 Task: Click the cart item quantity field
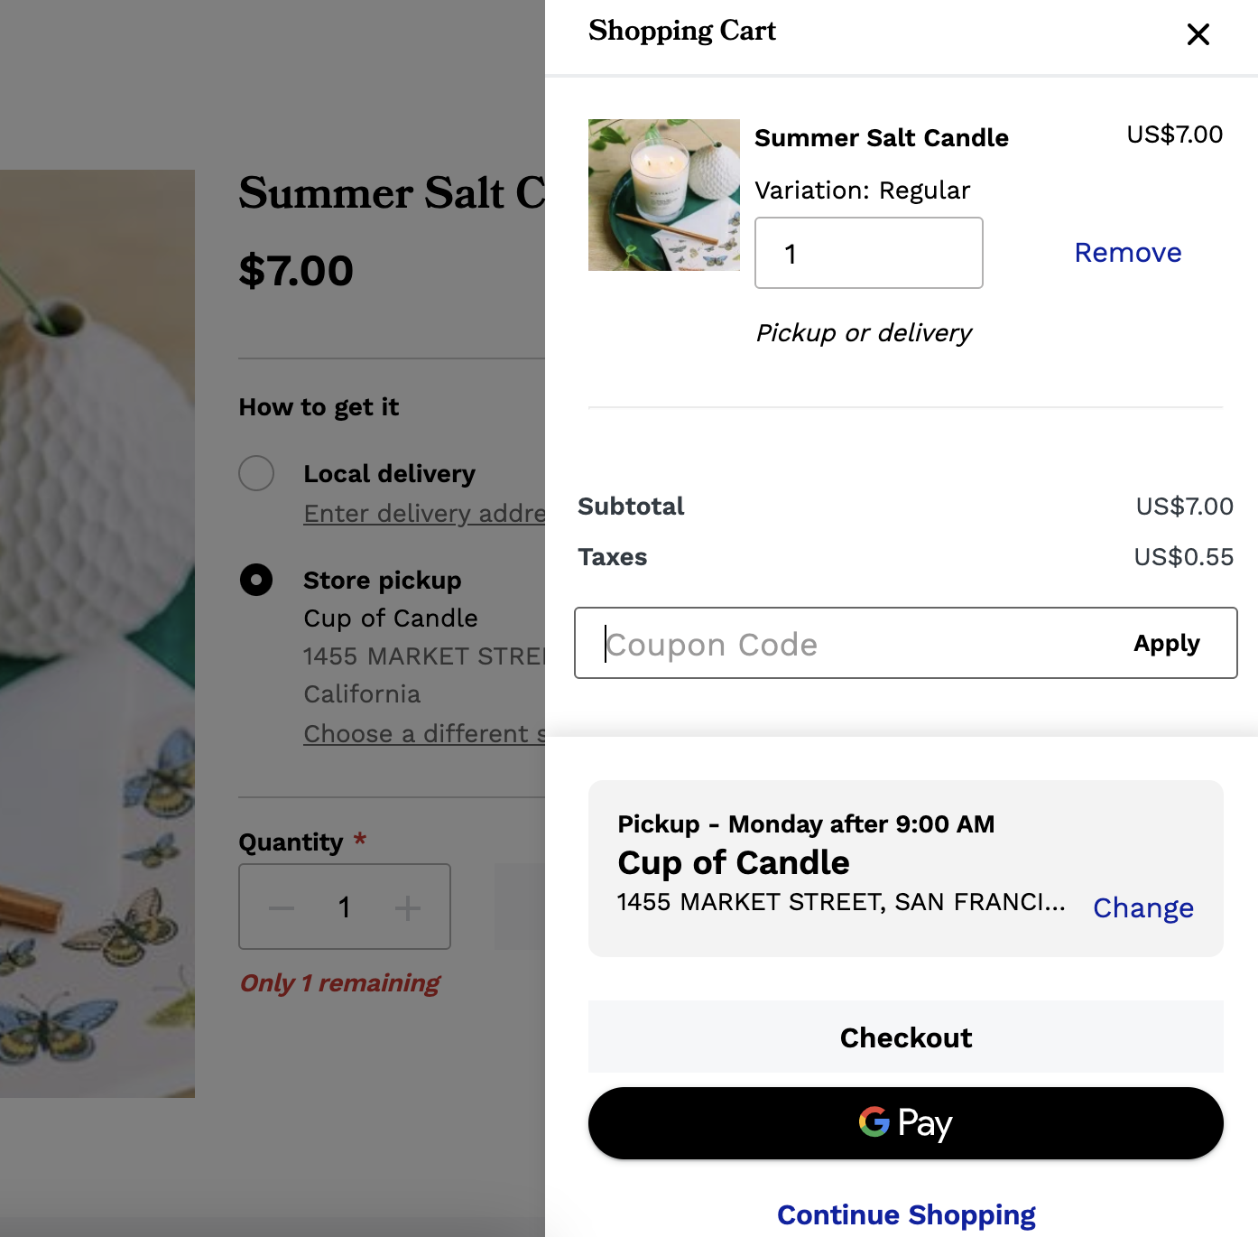tap(868, 253)
